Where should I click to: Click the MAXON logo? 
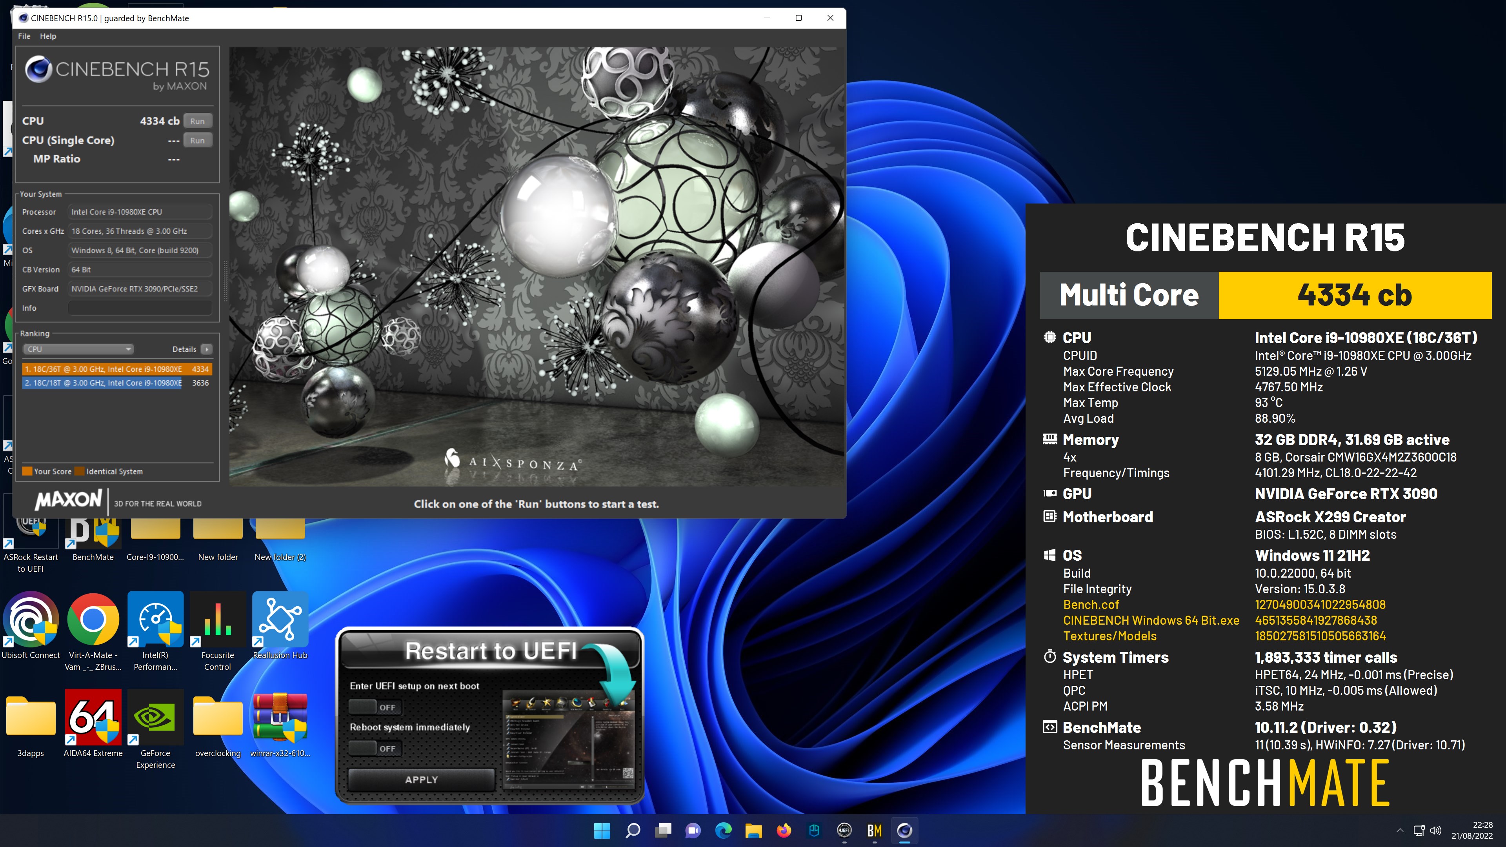pos(68,500)
